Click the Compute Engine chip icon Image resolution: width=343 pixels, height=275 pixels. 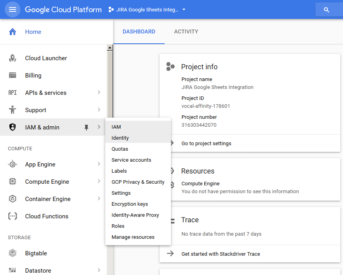click(13, 182)
